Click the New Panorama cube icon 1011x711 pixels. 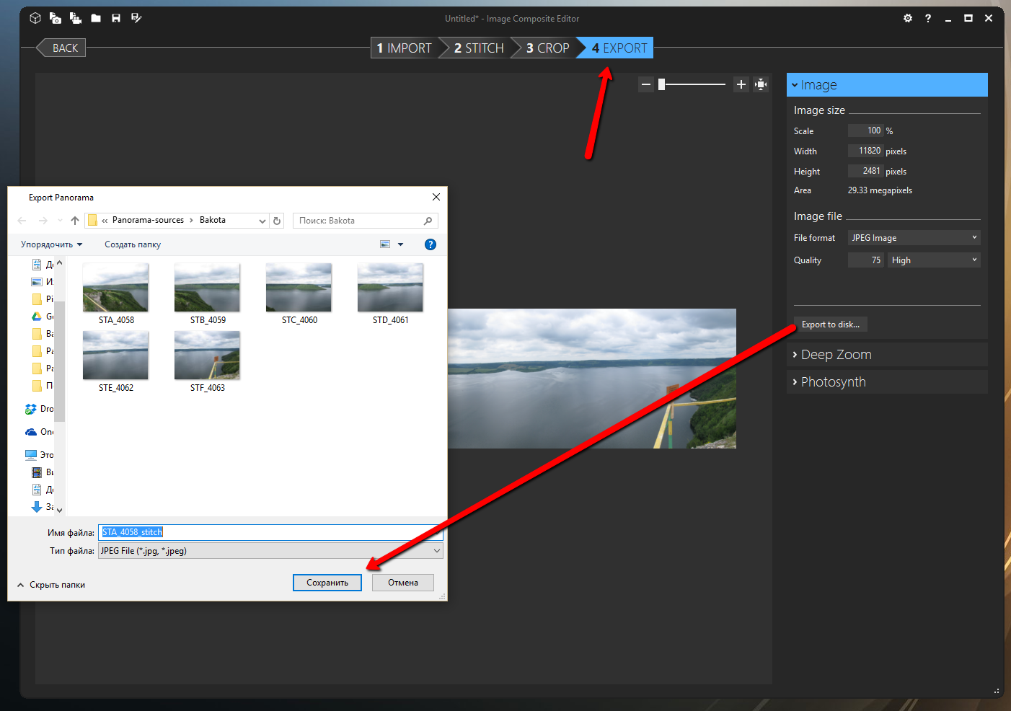[x=35, y=18]
